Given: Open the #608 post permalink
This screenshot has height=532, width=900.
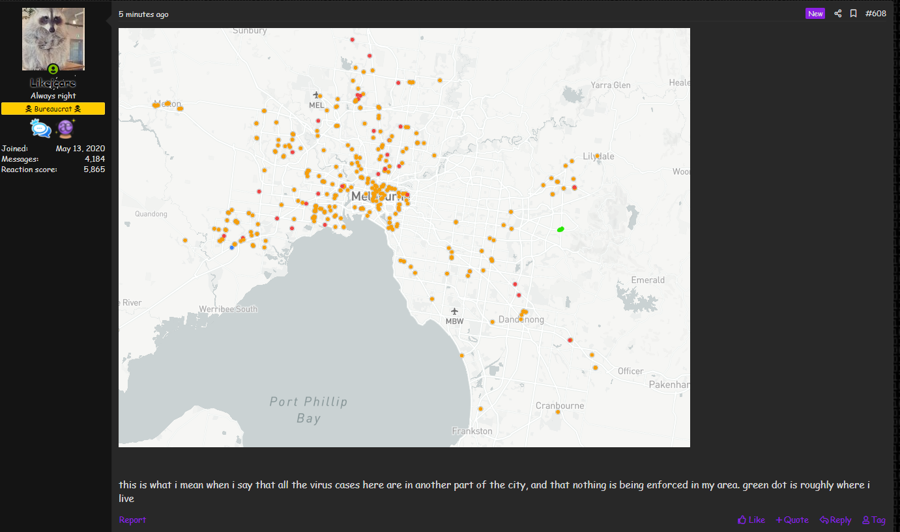Looking at the screenshot, I should pos(875,14).
